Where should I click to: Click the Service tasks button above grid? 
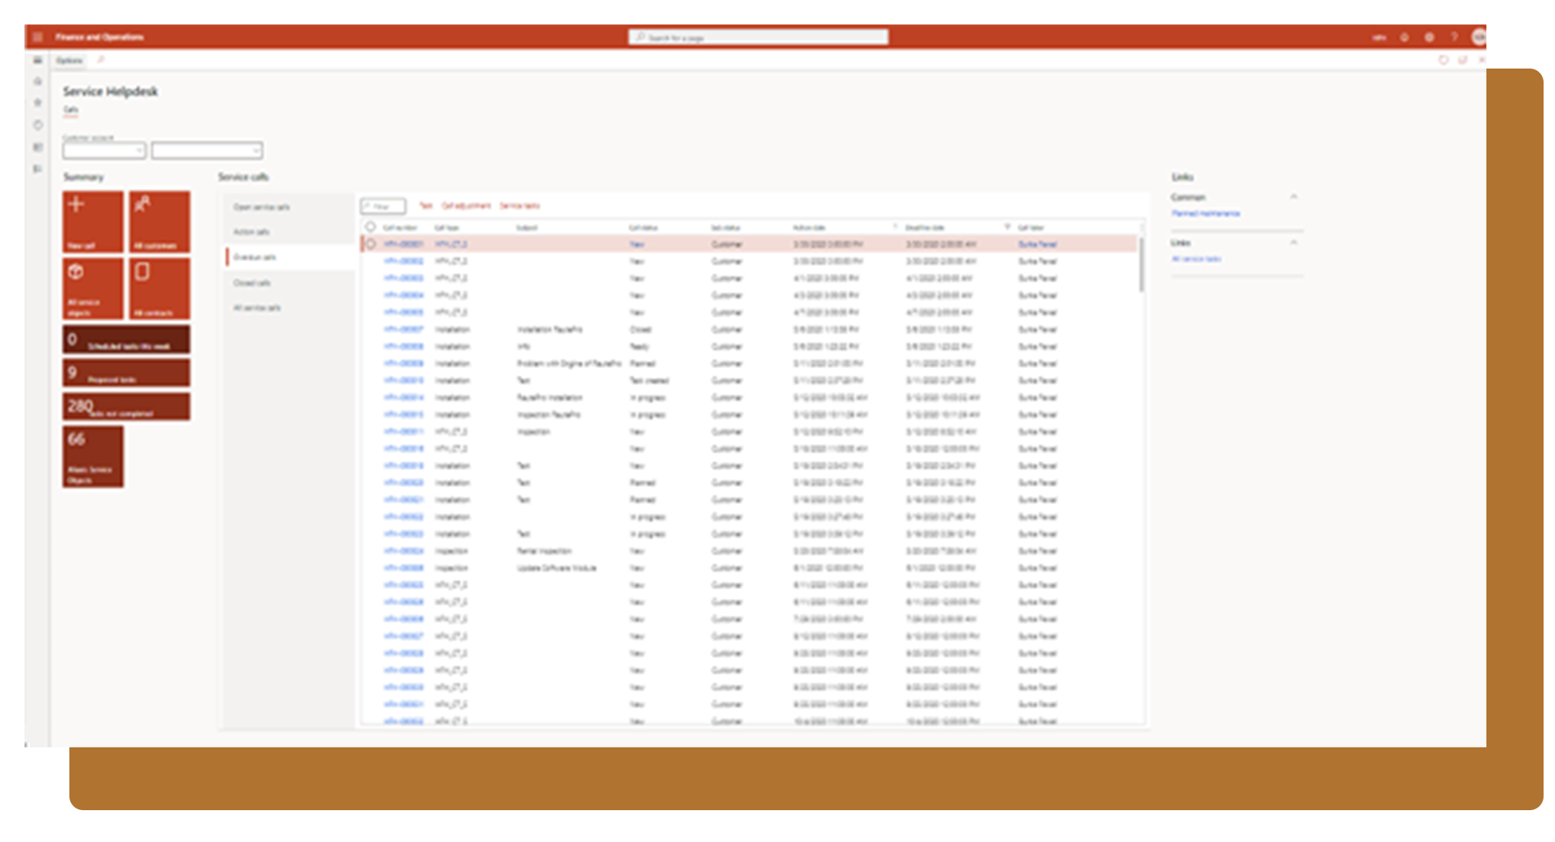[519, 206]
